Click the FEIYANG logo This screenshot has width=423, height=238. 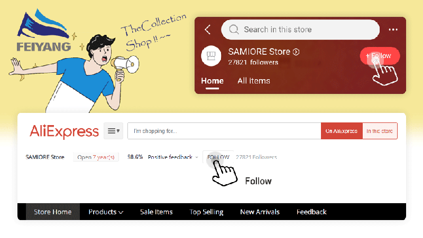point(43,31)
